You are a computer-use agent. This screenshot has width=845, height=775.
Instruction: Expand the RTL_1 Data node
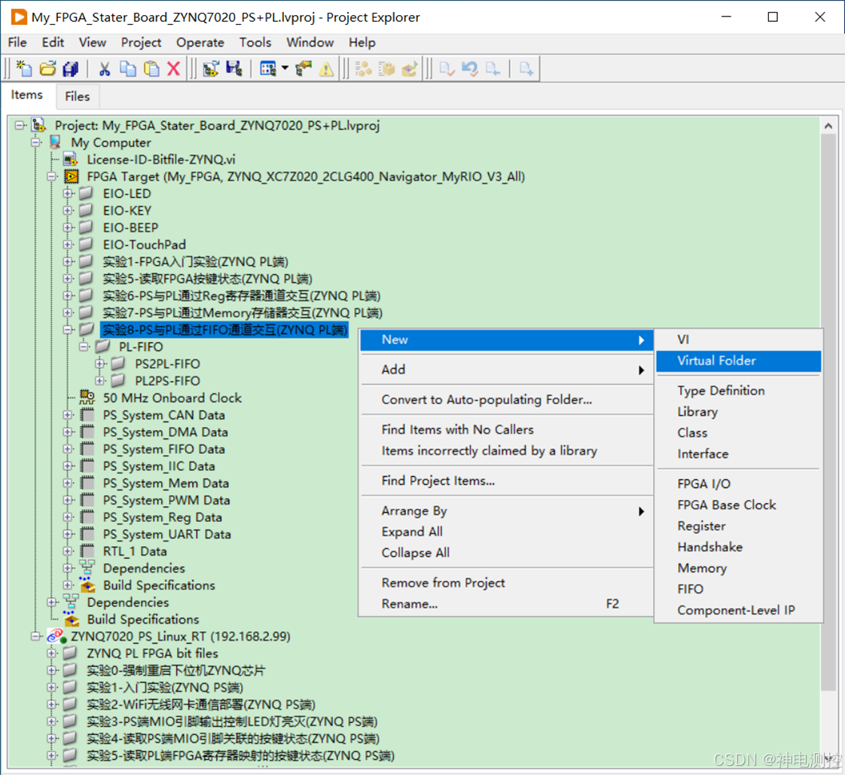pos(68,551)
